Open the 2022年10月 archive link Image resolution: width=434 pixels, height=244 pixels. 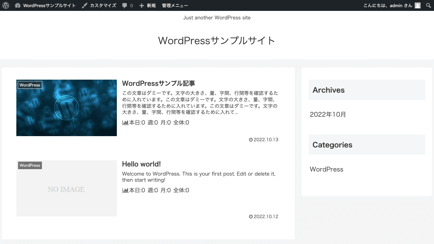327,114
